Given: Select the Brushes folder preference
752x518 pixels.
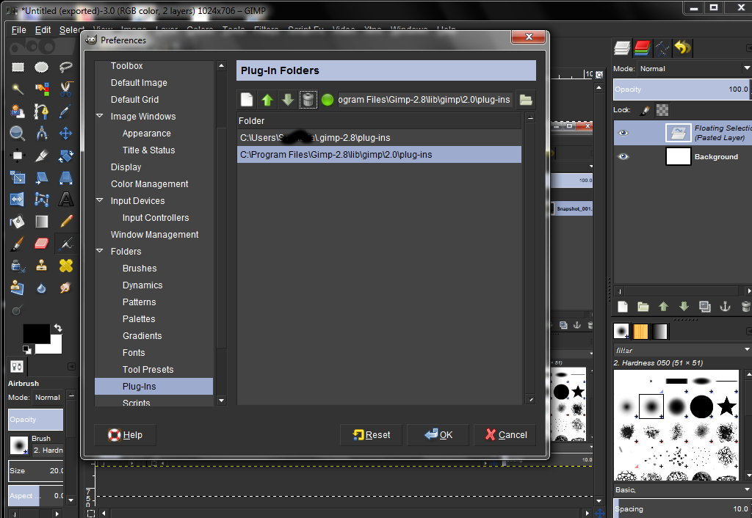Looking at the screenshot, I should point(140,268).
